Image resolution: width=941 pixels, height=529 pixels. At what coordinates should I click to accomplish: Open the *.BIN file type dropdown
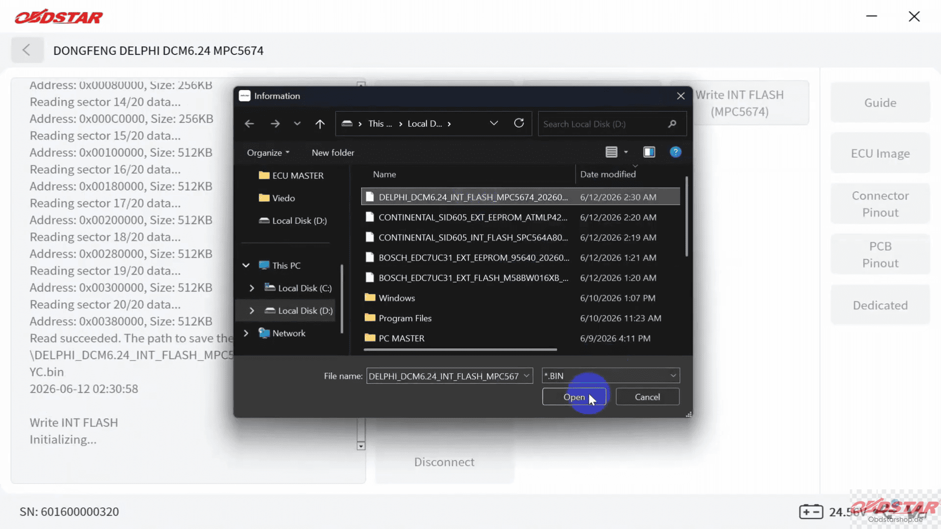tap(611, 376)
